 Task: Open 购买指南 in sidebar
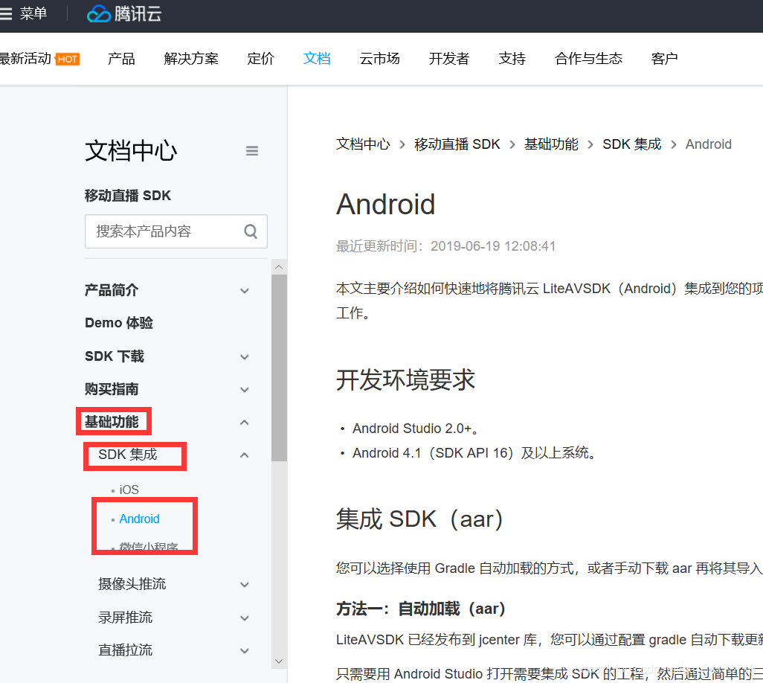tap(112, 389)
